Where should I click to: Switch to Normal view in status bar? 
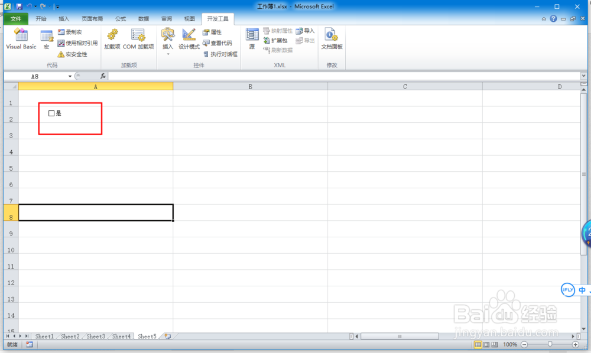(x=478, y=344)
